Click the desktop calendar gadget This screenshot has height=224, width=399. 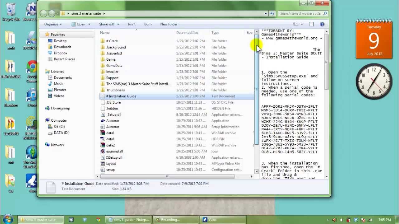pyautogui.click(x=374, y=39)
